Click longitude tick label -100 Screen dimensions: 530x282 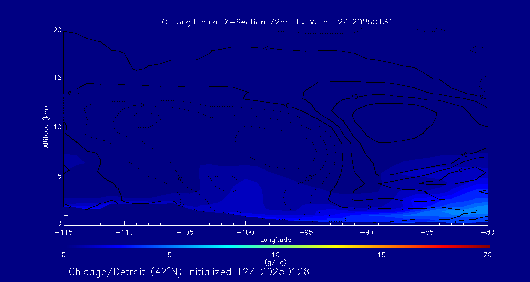pos(245,233)
